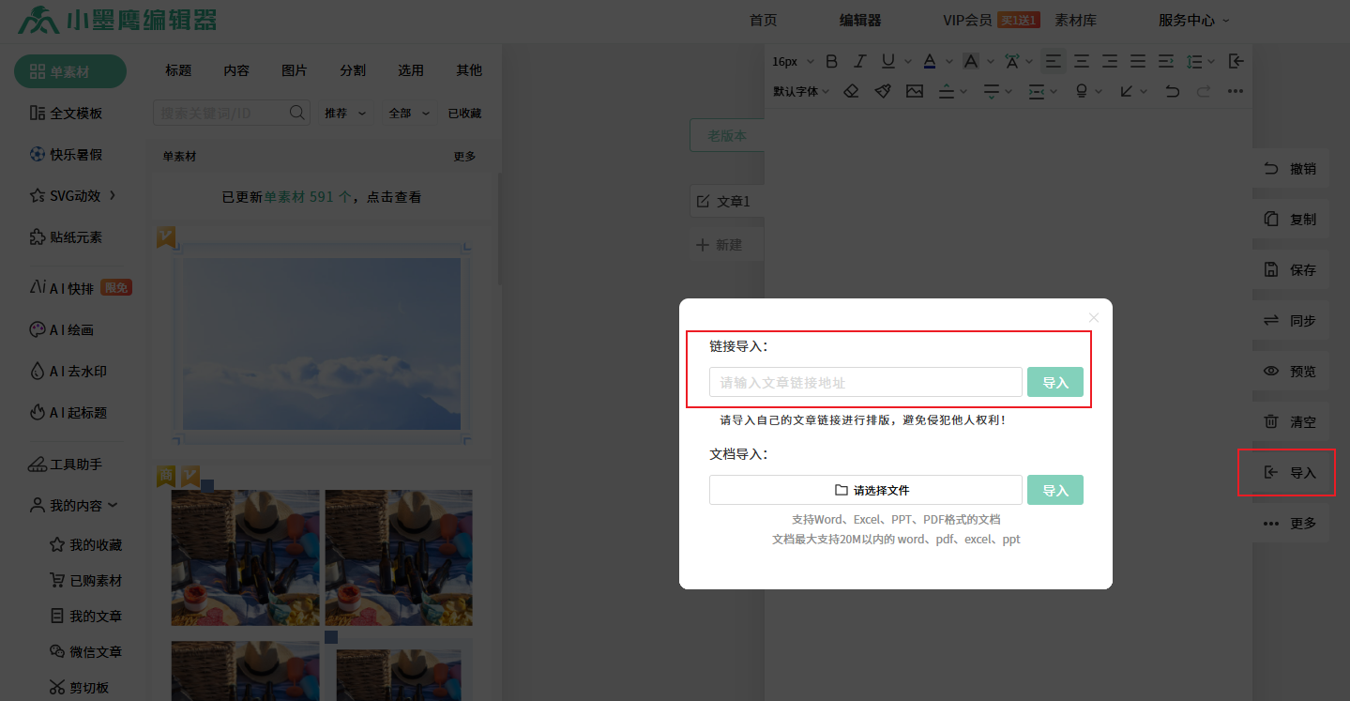The image size is (1350, 701).
Task: Switch to the 分割 tab
Action: coord(353,69)
